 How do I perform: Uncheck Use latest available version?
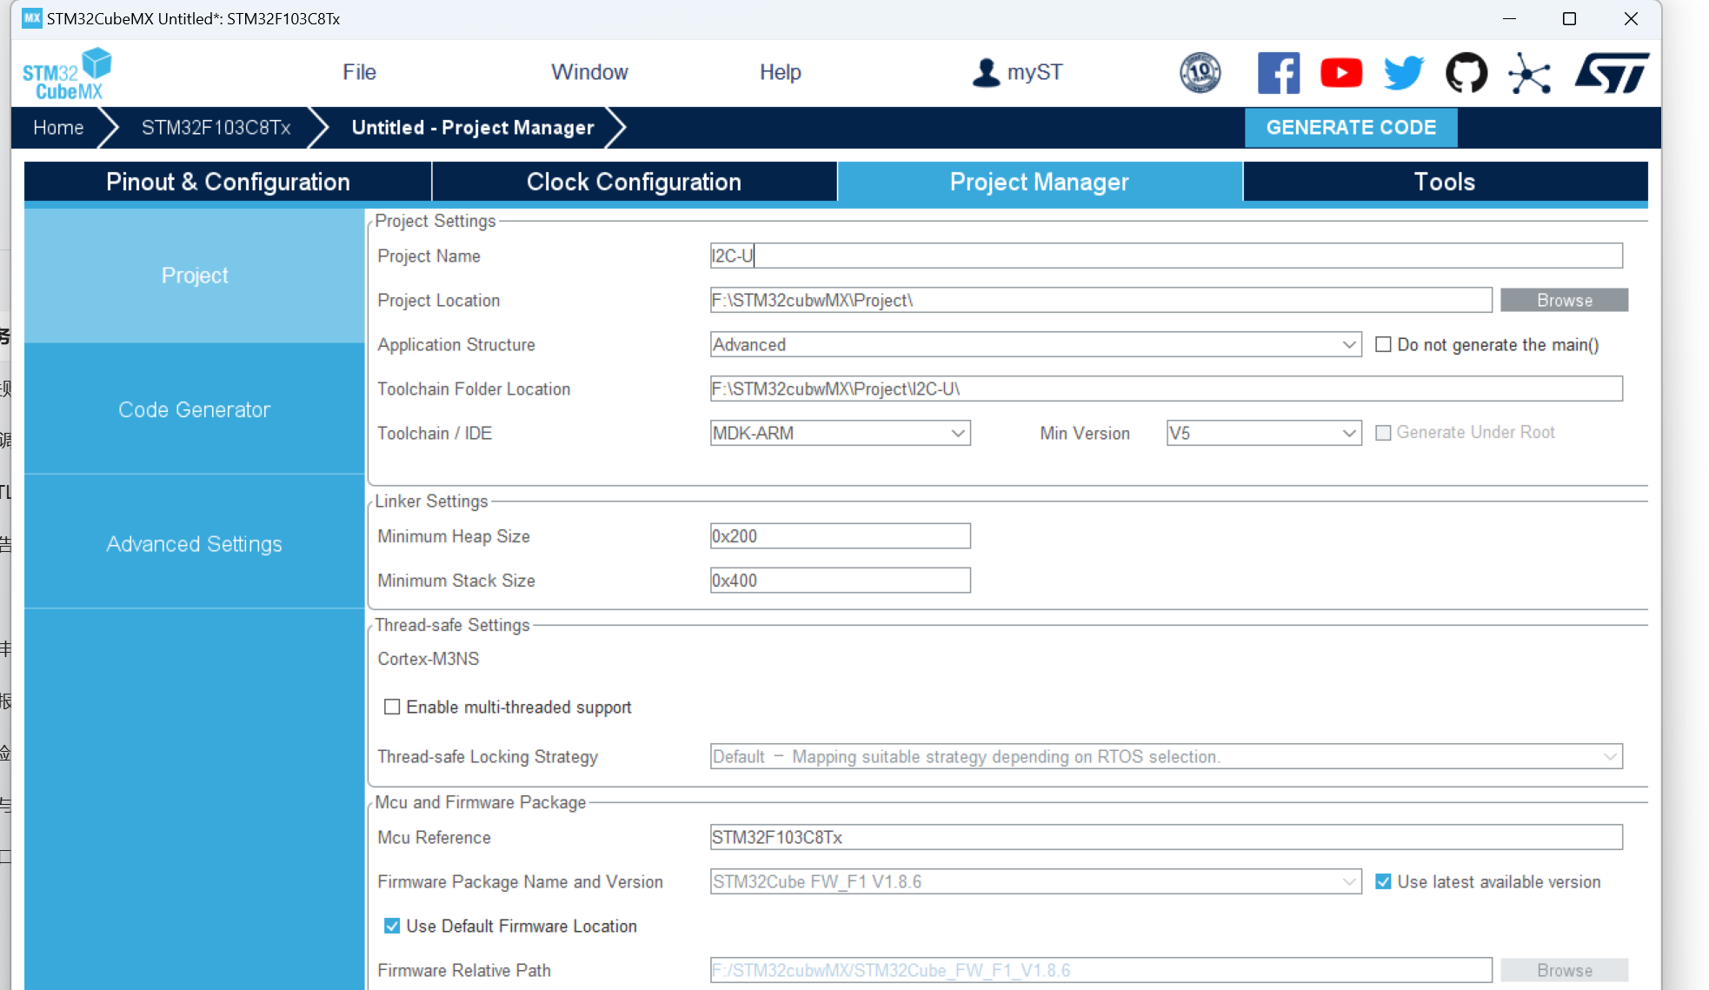pyautogui.click(x=1383, y=882)
